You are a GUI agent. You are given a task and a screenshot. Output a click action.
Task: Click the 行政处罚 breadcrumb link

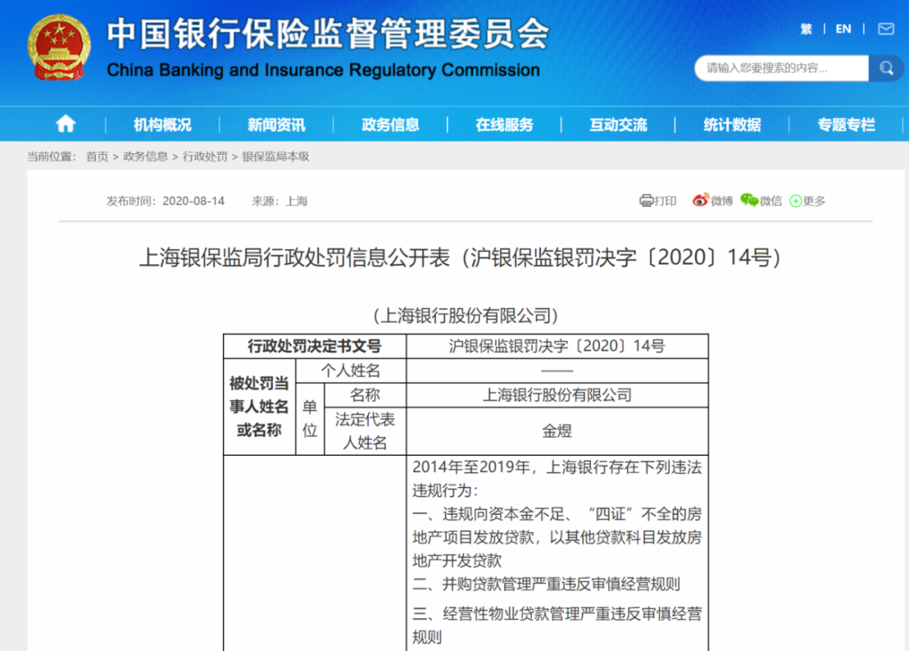205,156
